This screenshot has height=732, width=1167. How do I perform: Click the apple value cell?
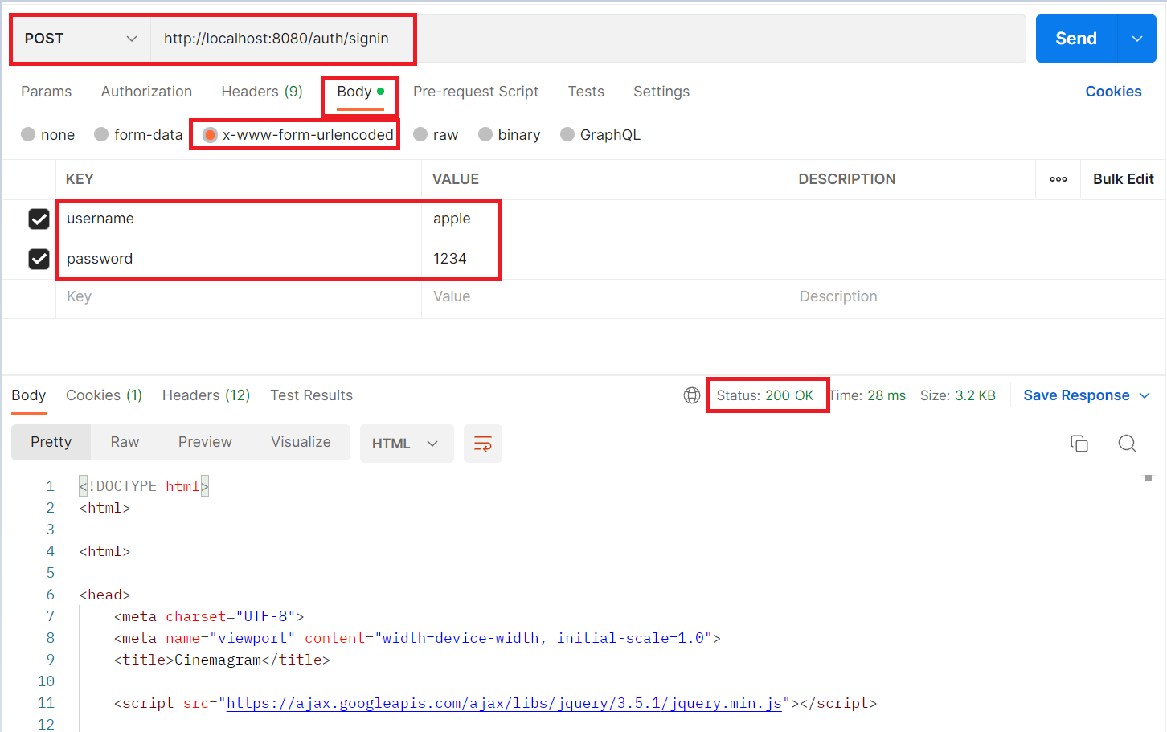coord(604,219)
